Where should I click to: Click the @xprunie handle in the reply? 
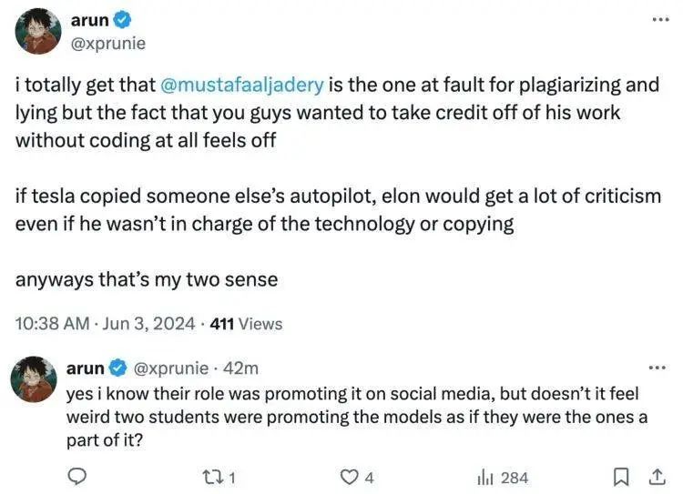pyautogui.click(x=170, y=368)
